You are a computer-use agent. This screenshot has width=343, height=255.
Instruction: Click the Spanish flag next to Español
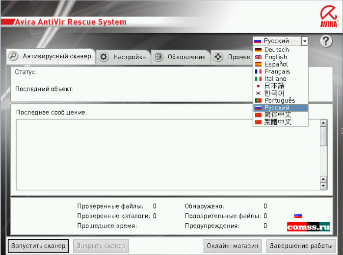[x=258, y=64]
